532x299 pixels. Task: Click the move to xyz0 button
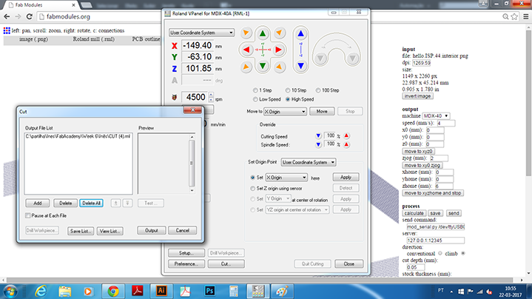point(418,152)
